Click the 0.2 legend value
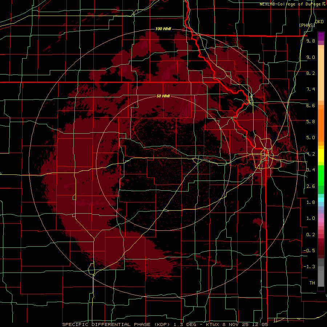Screen dimensions: 327x327 (x=311, y=235)
